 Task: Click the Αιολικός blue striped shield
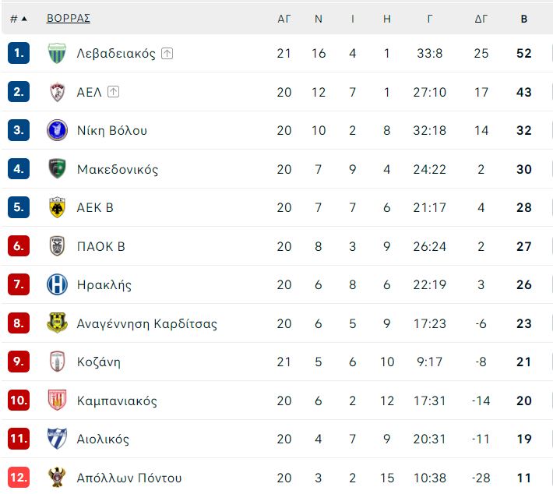[x=57, y=438]
